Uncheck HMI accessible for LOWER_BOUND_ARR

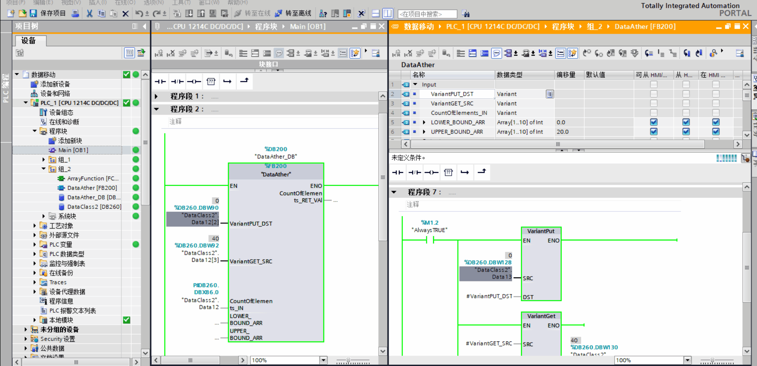click(654, 122)
